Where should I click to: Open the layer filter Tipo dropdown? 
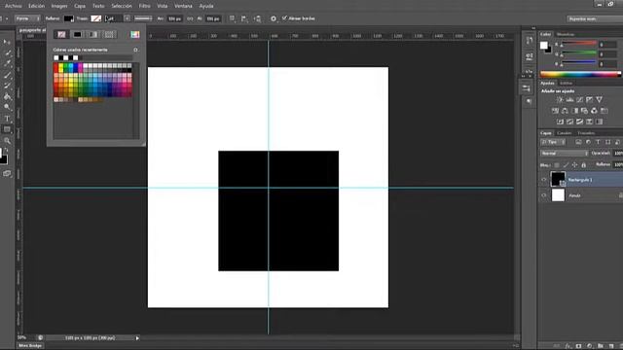pos(553,142)
